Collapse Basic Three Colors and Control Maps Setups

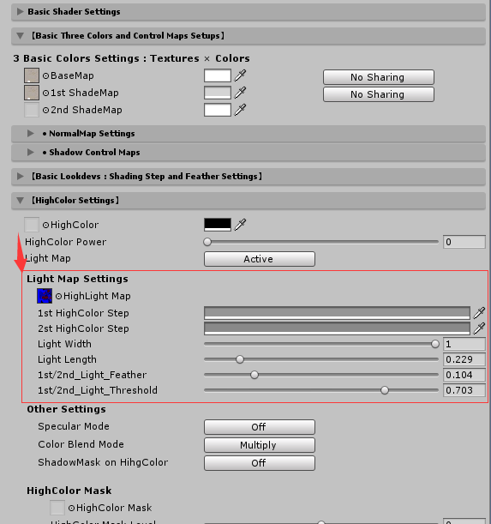(x=248, y=36)
